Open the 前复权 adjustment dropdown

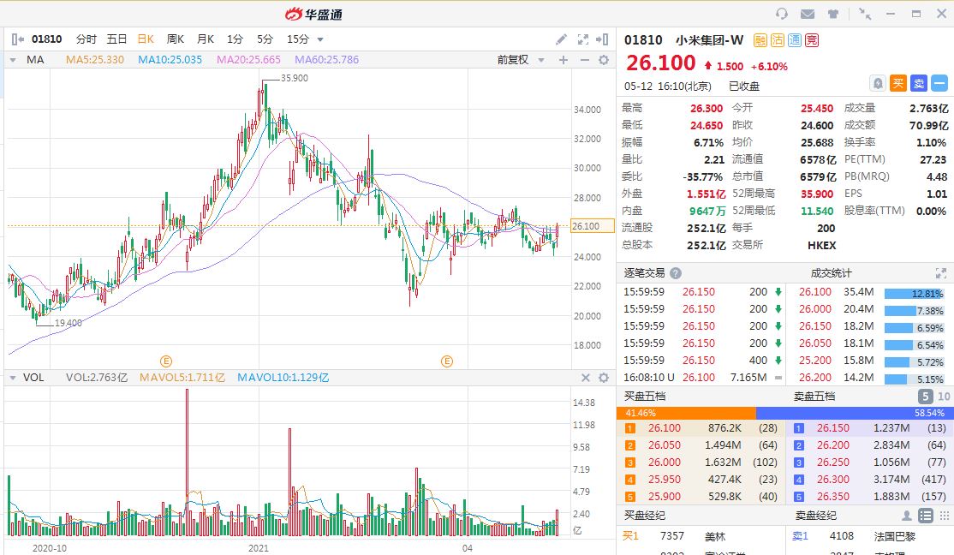coord(518,60)
